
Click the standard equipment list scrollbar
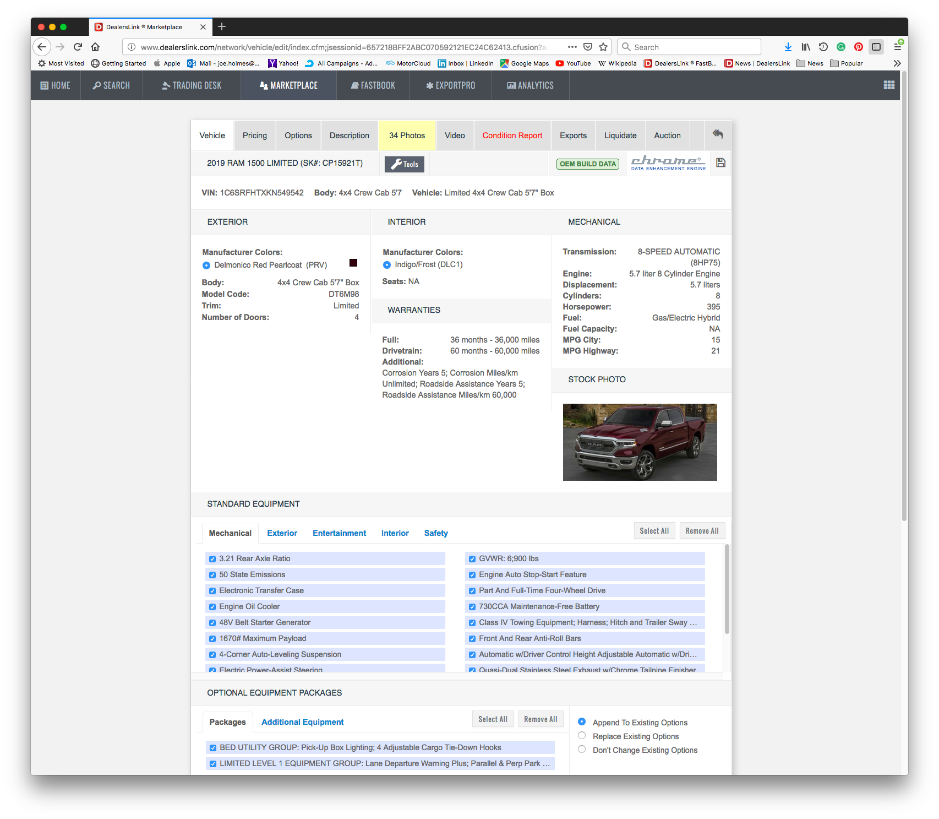[x=727, y=589]
